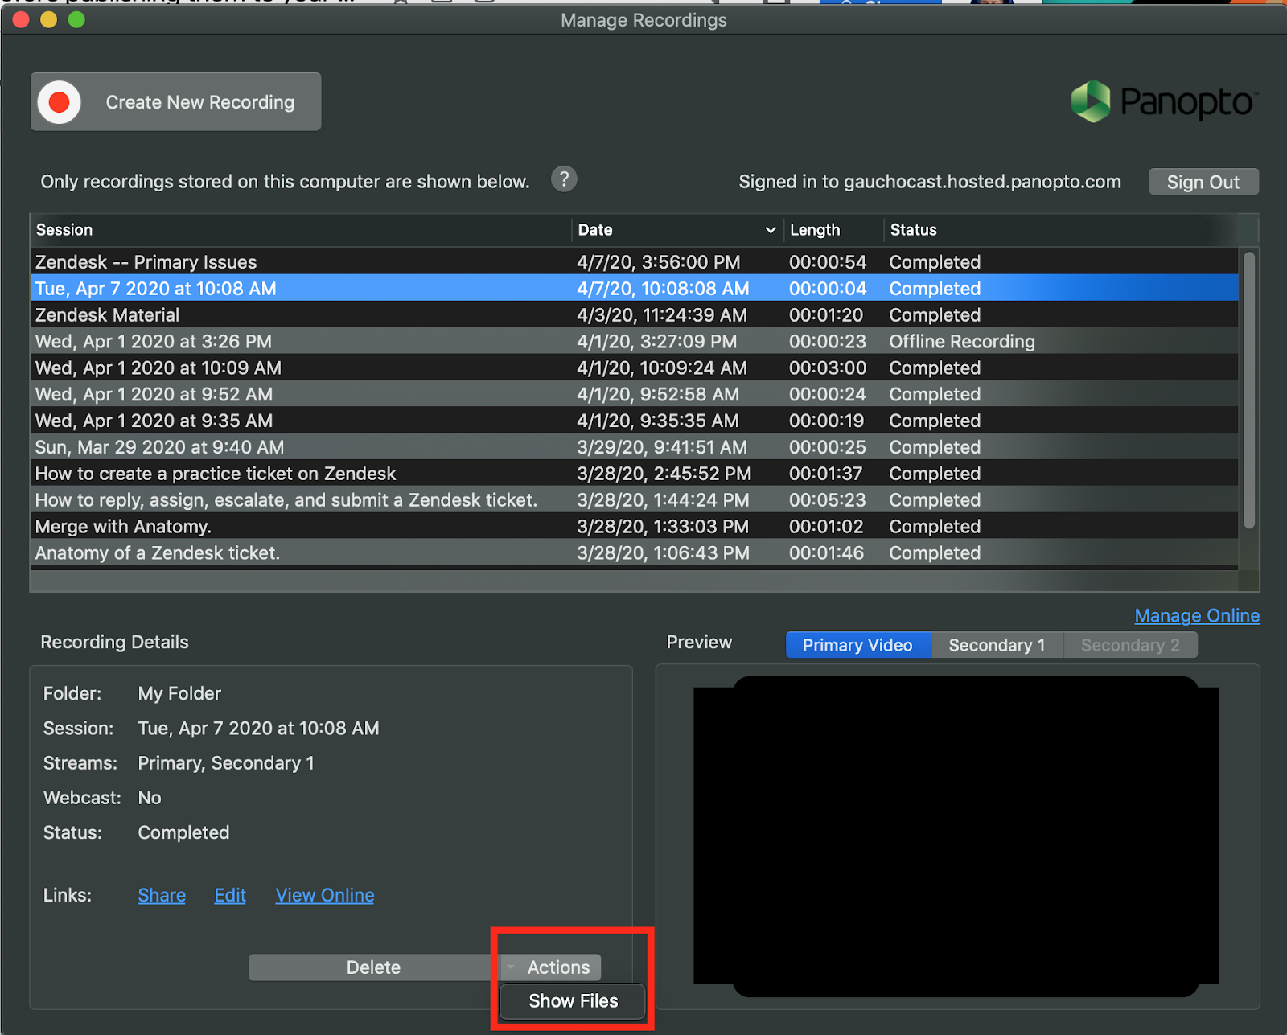Select Wed, Apr 1 2020 at 10:09 AM session
This screenshot has width=1287, height=1035.
[634, 368]
